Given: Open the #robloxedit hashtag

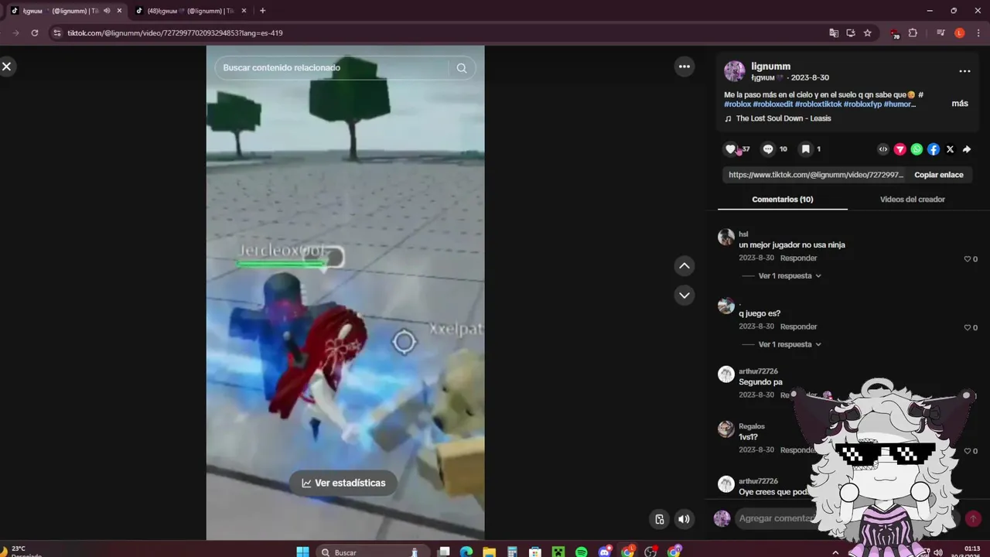Looking at the screenshot, I should click(x=773, y=104).
